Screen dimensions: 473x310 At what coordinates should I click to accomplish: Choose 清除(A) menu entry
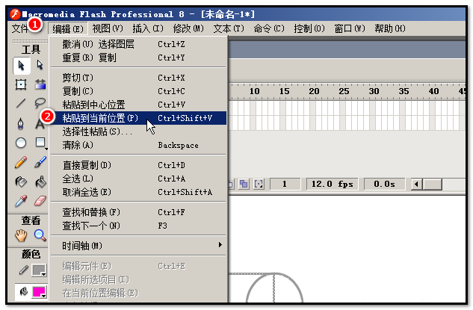pos(138,145)
